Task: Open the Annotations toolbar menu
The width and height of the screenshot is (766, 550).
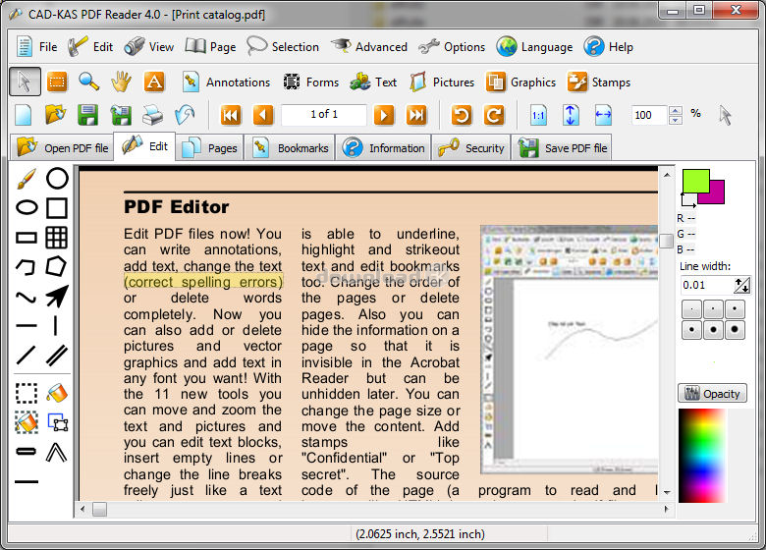Action: point(226,82)
